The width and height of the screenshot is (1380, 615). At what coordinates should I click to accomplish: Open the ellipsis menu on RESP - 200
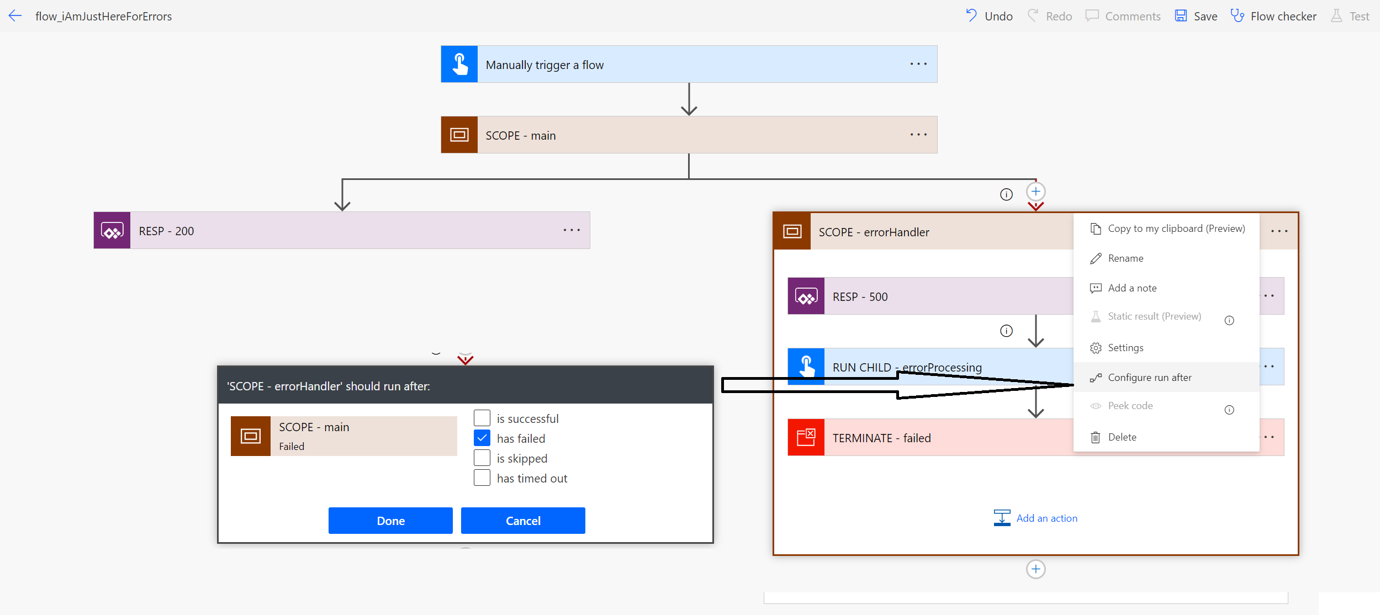pos(572,230)
